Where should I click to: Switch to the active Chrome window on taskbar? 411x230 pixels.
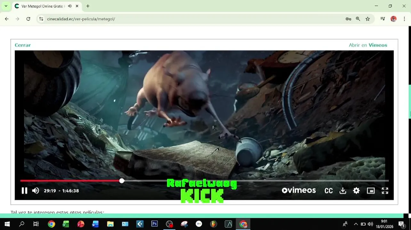coord(243,224)
